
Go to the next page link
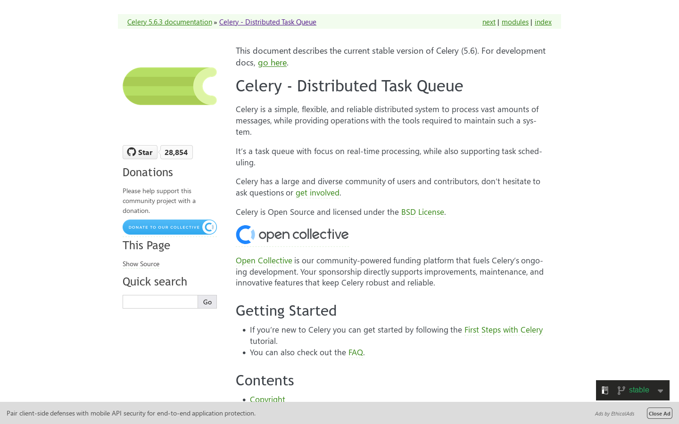489,22
